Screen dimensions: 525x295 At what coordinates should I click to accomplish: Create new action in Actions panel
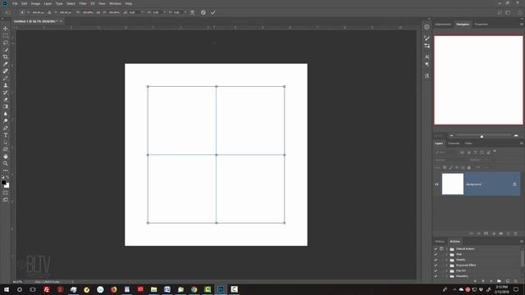508,281
